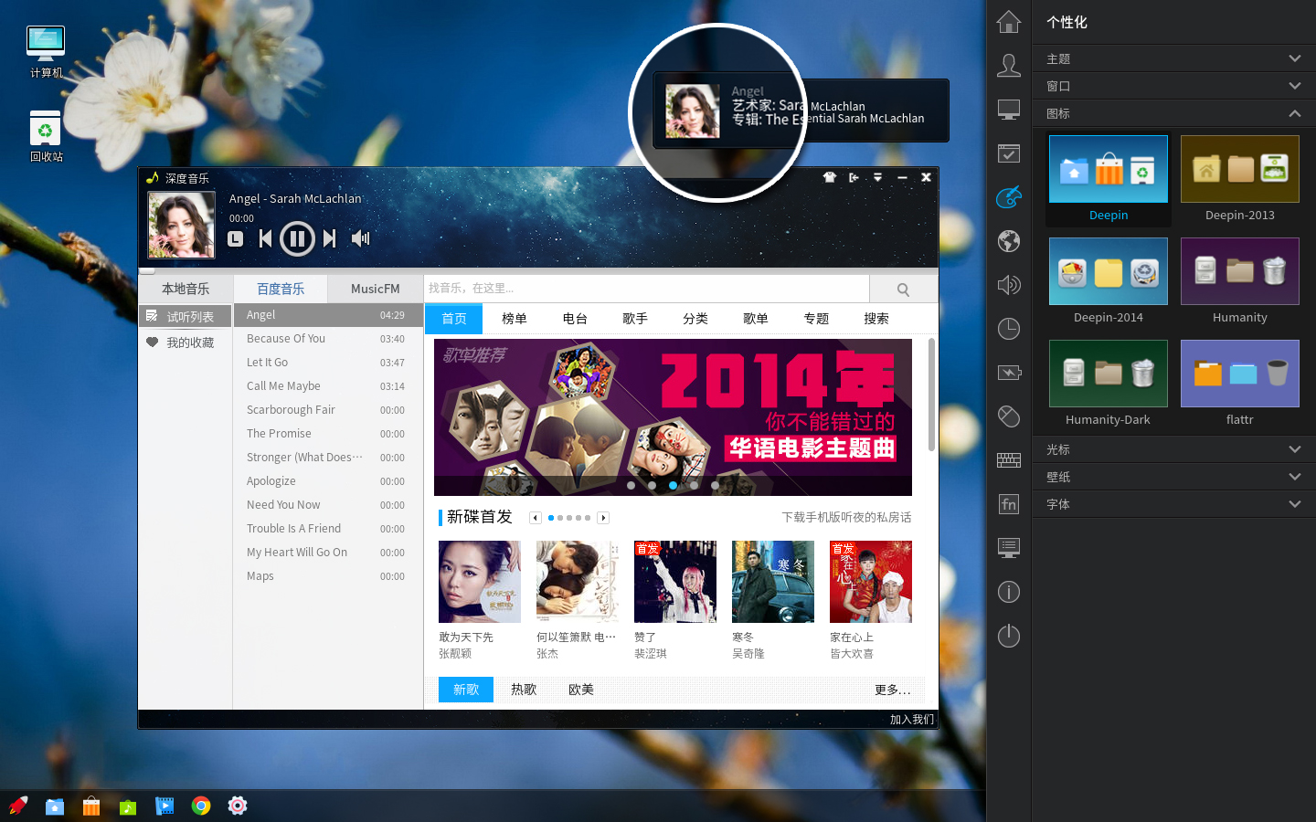Screen dimensions: 1316x822
Task: Click the search magnifier button
Action: pyautogui.click(x=903, y=290)
